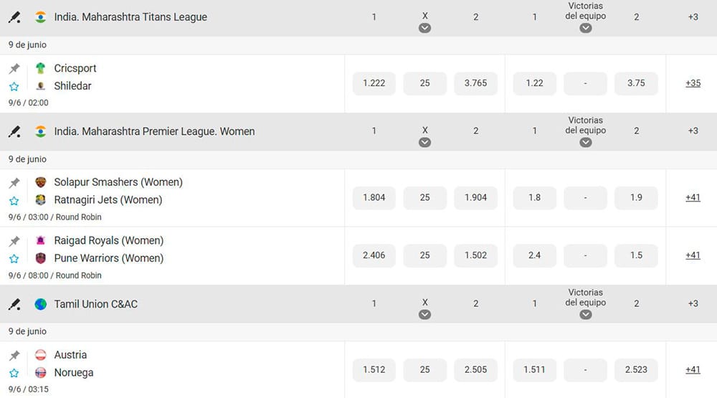The width and height of the screenshot is (717, 398).
Task: Click India flag icon of Premier League Women
Action: pos(41,132)
